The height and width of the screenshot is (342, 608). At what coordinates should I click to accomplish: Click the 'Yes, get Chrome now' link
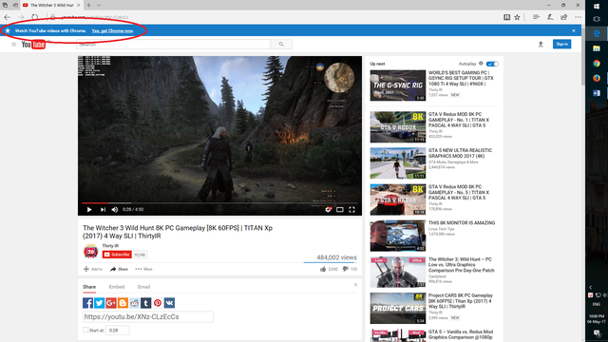pos(113,30)
